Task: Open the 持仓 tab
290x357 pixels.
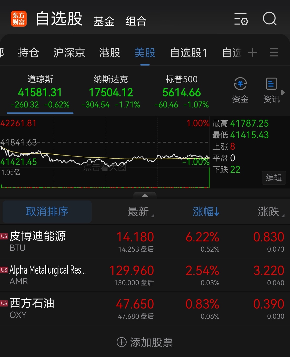Action: coord(29,53)
